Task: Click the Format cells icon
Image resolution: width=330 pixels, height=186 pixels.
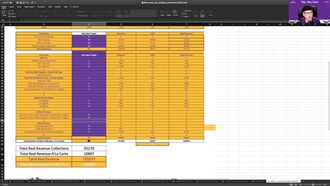Action: (175, 12)
